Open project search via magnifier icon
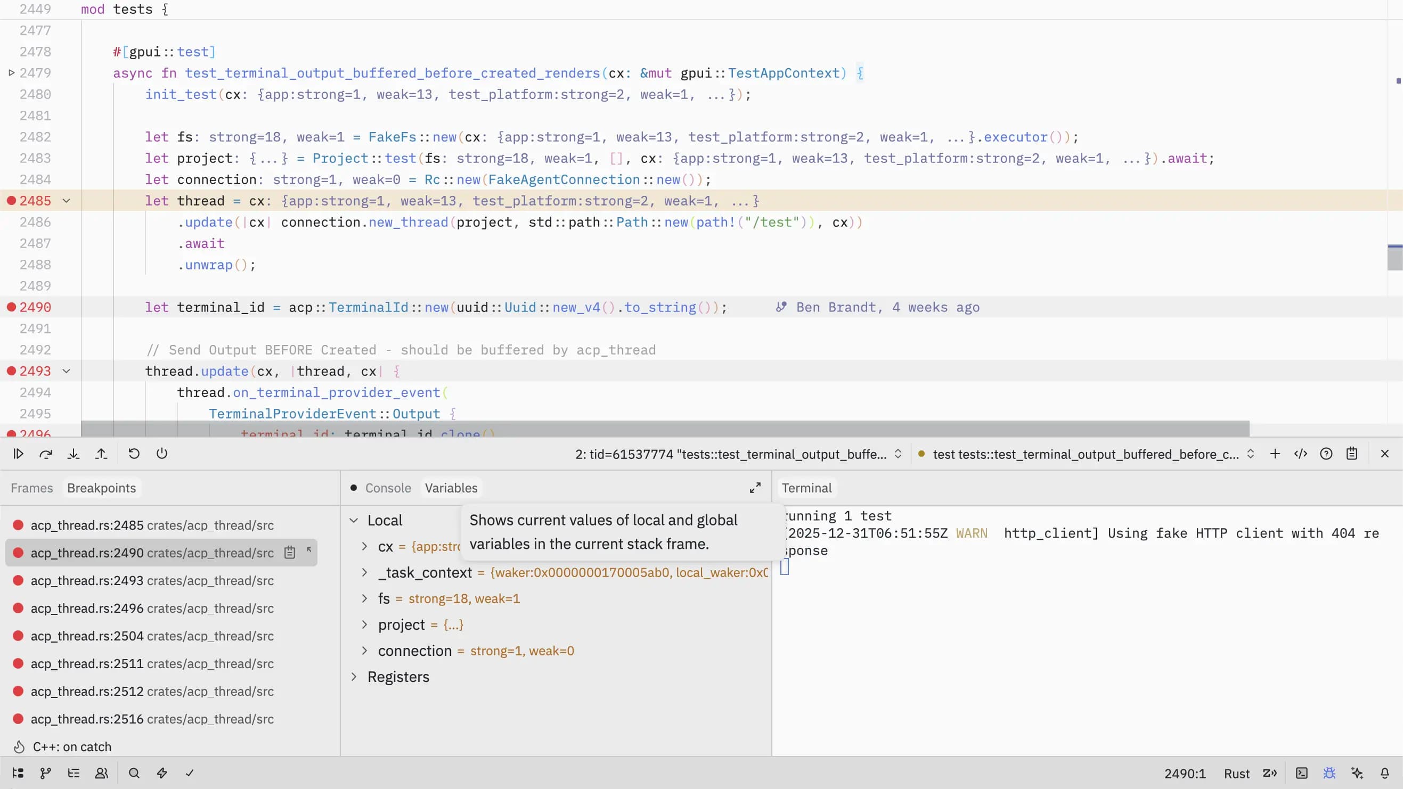 coord(134,772)
